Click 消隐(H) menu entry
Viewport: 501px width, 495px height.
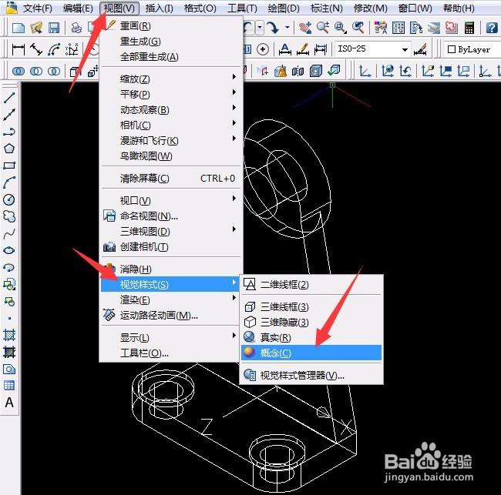tap(172, 269)
